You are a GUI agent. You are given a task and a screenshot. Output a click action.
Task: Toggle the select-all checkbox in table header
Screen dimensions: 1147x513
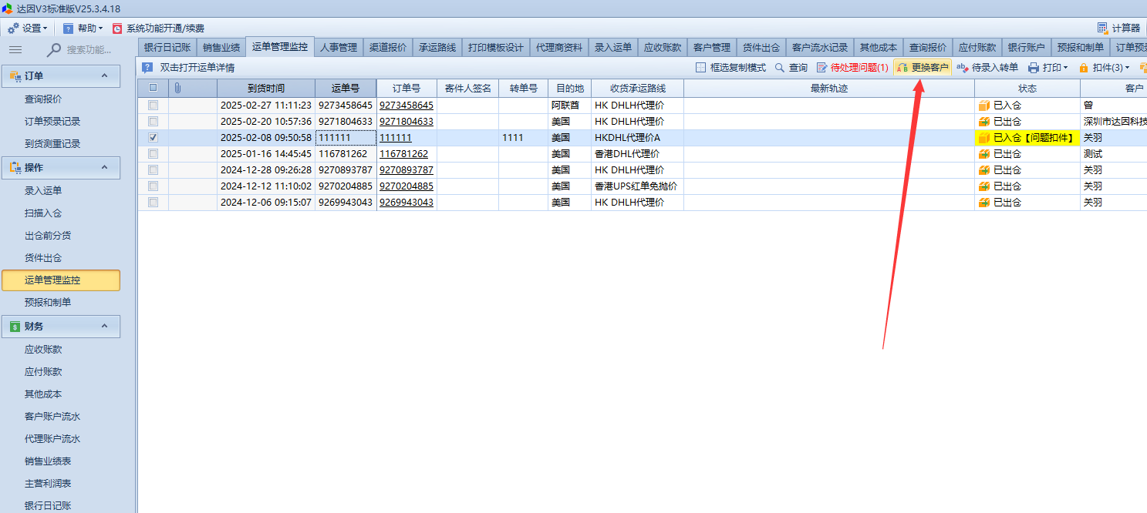153,89
